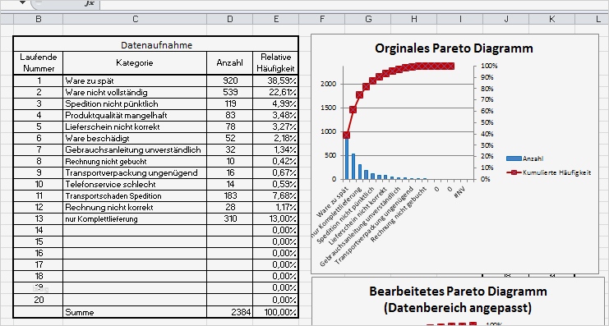The height and width of the screenshot is (326, 609).
Task: Click the fx insert function icon
Action: pos(90,3)
